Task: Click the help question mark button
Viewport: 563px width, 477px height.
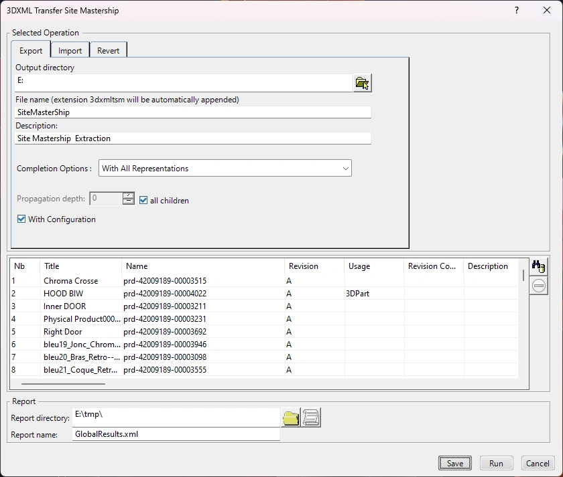Action: tap(517, 10)
